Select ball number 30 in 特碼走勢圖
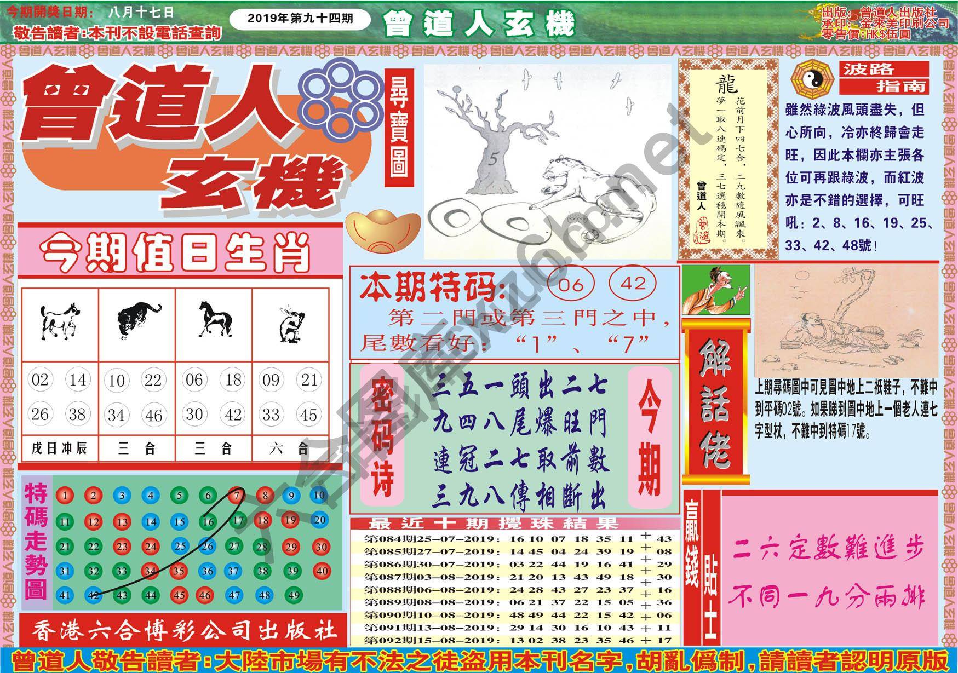Viewport: 958px width, 673px height. pos(322,546)
